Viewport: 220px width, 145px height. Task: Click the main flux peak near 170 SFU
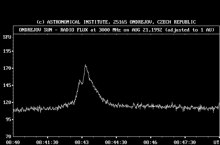[x=85, y=65]
